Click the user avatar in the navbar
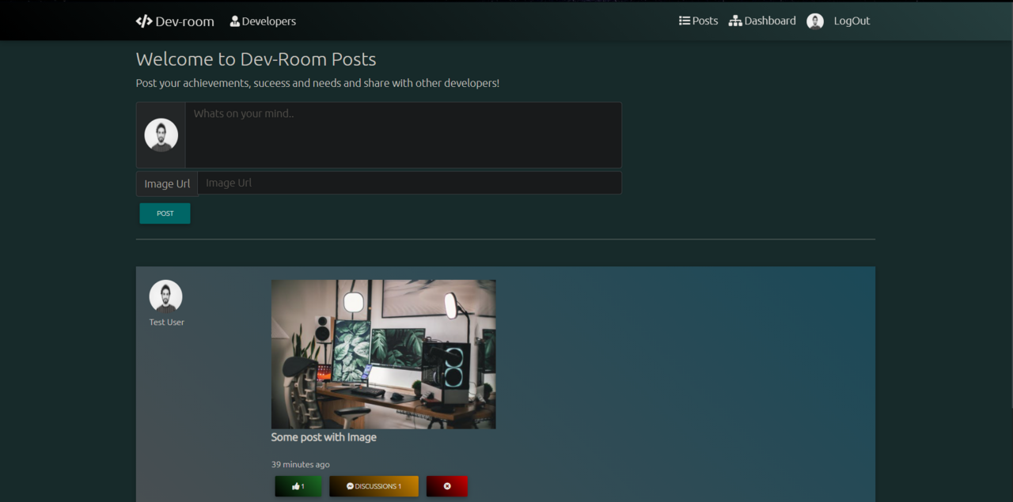This screenshot has width=1013, height=502. [815, 21]
